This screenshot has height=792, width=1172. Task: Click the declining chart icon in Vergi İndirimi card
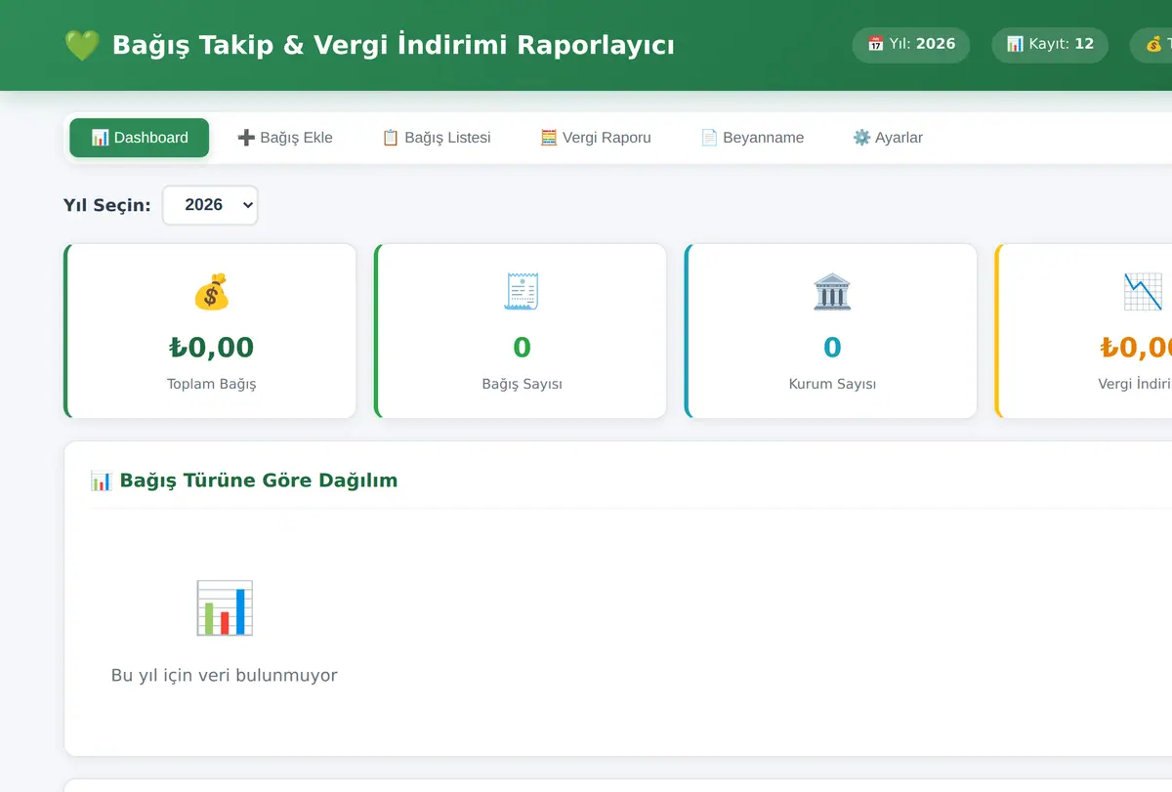(1143, 292)
